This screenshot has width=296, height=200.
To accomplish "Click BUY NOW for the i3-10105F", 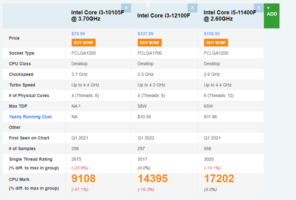I will (84, 42).
